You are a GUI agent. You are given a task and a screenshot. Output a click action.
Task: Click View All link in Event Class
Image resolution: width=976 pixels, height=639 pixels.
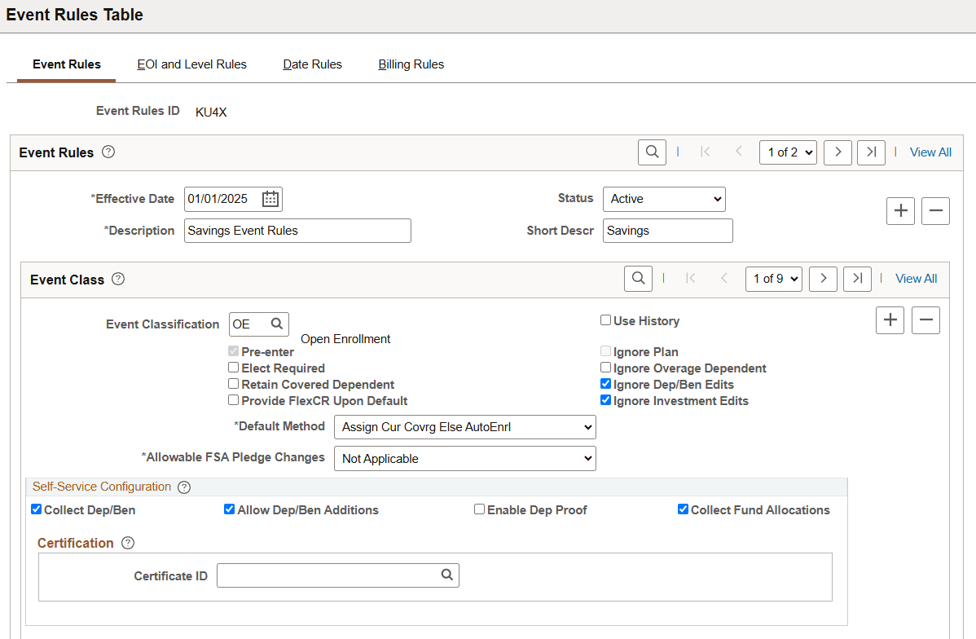[x=916, y=279]
